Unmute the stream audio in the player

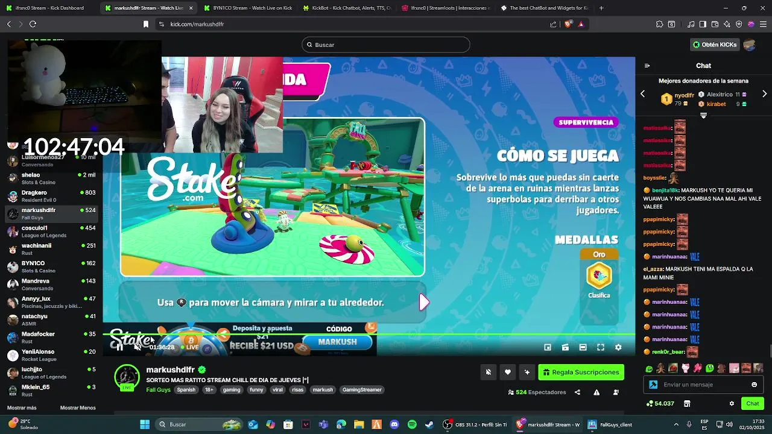[x=138, y=347]
